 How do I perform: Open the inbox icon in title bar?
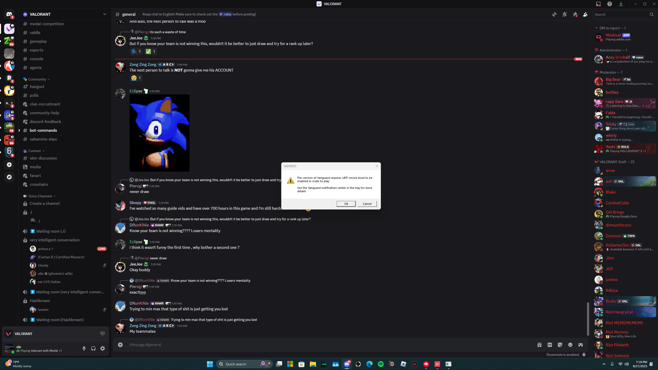coord(598,4)
